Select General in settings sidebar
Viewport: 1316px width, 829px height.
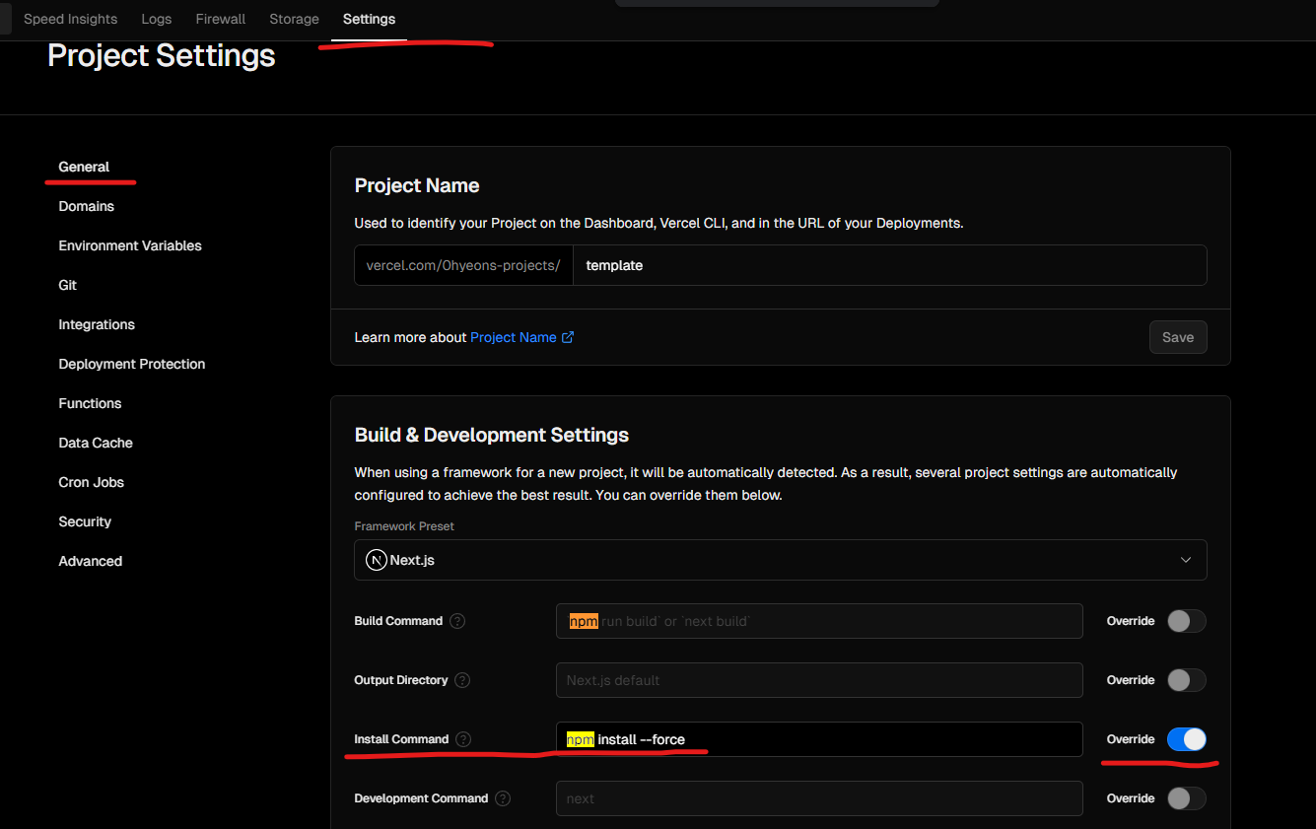(x=84, y=167)
